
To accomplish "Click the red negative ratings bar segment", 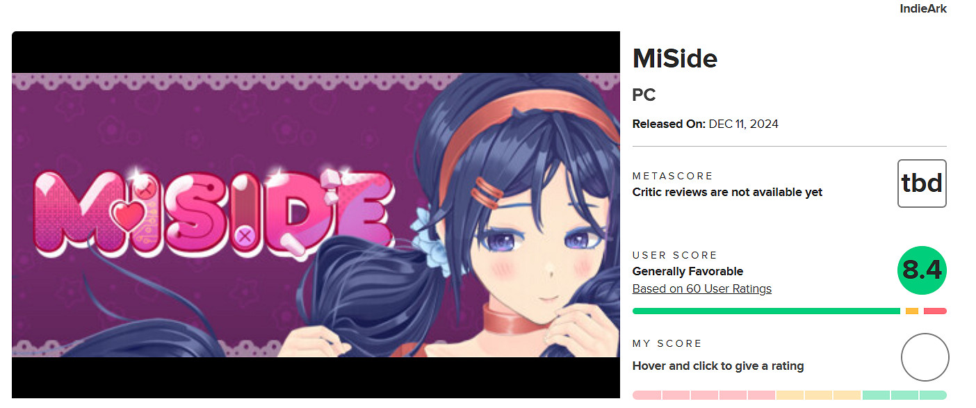I will 935,311.
